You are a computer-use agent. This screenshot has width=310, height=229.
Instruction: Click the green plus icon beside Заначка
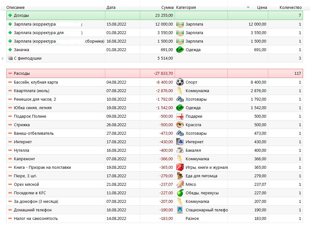pos(10,50)
